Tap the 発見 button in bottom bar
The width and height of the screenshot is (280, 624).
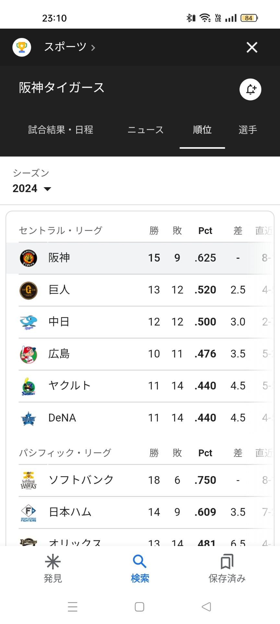(x=53, y=568)
